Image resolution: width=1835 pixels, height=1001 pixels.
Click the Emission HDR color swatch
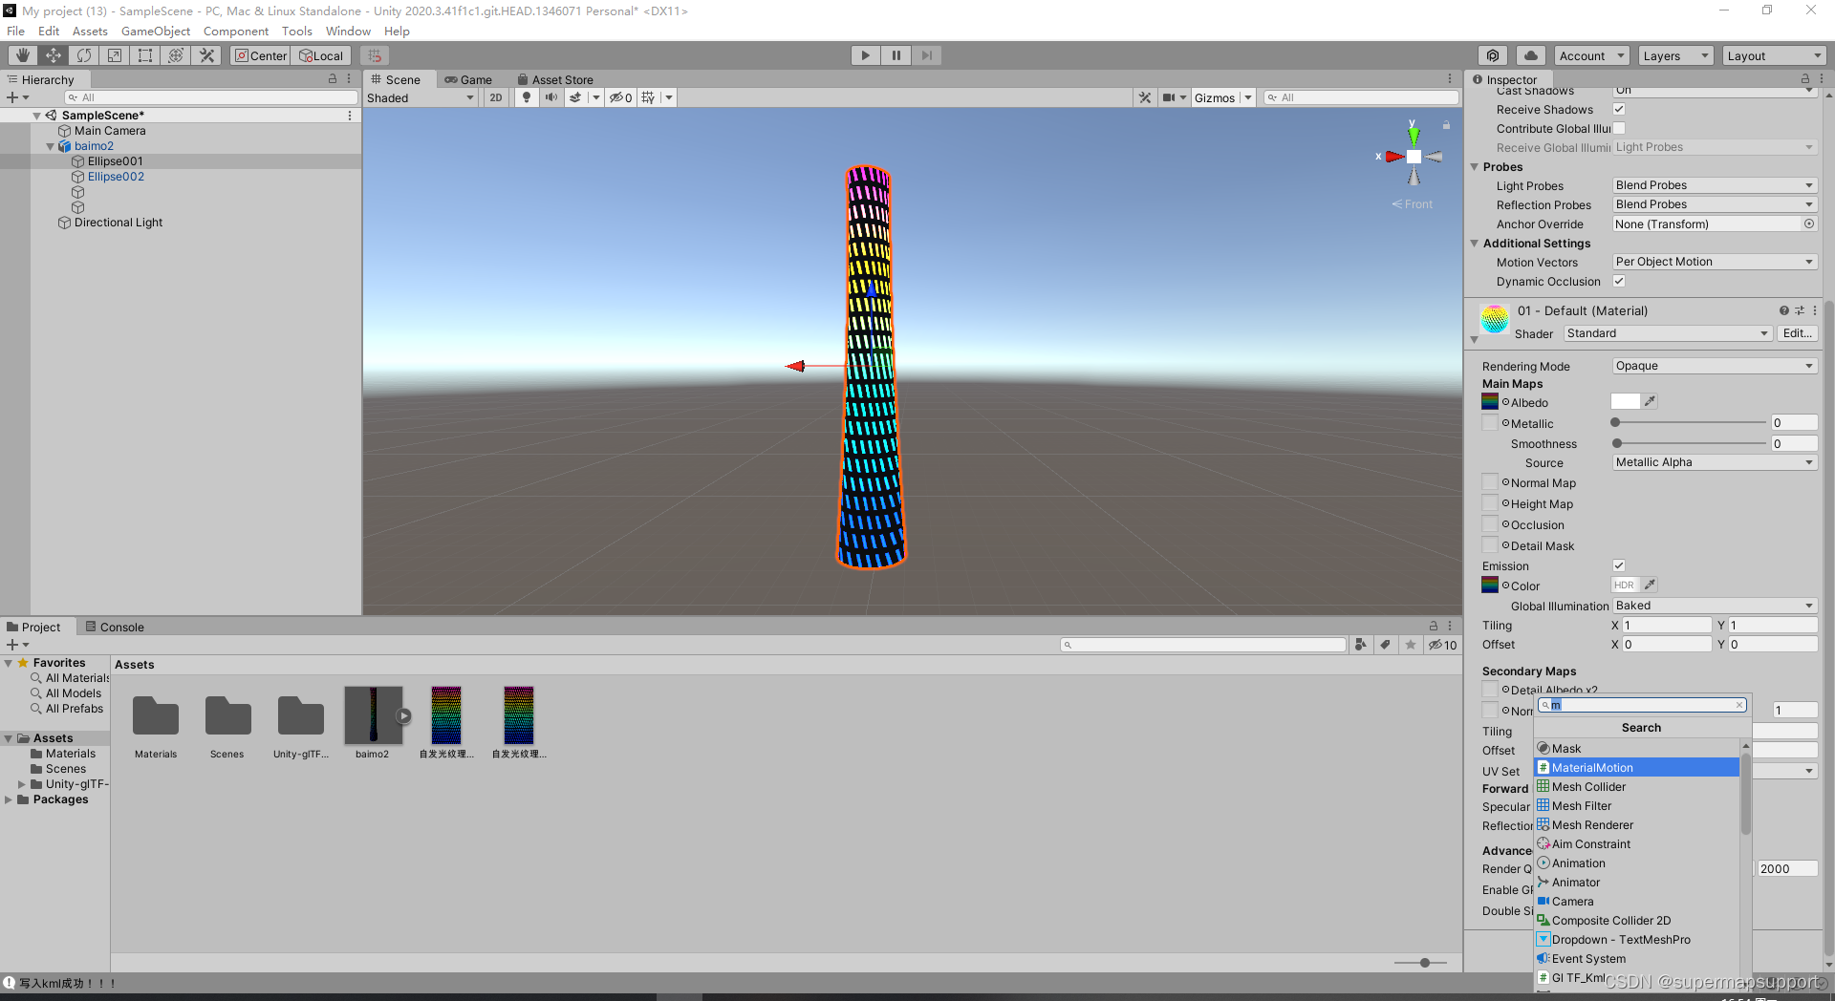coord(1626,585)
